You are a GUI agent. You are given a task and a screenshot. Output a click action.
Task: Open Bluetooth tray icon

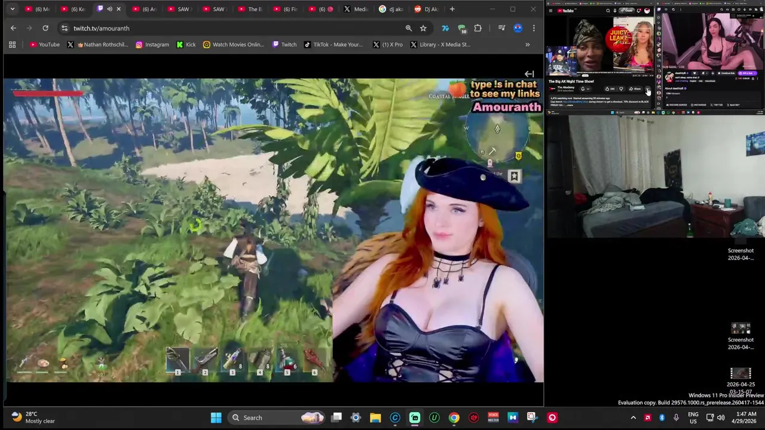click(662, 417)
